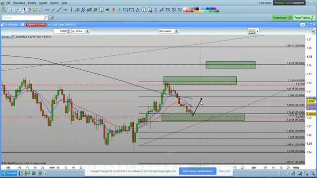Zoom out with bottom-right magnifier minus
Image resolution: width=317 pixels, height=178 pixels.
coord(306,174)
